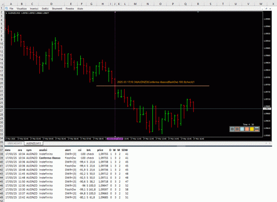The image size is (277, 202).
Task: Open the Strumenti menu
Action: [57, 8]
